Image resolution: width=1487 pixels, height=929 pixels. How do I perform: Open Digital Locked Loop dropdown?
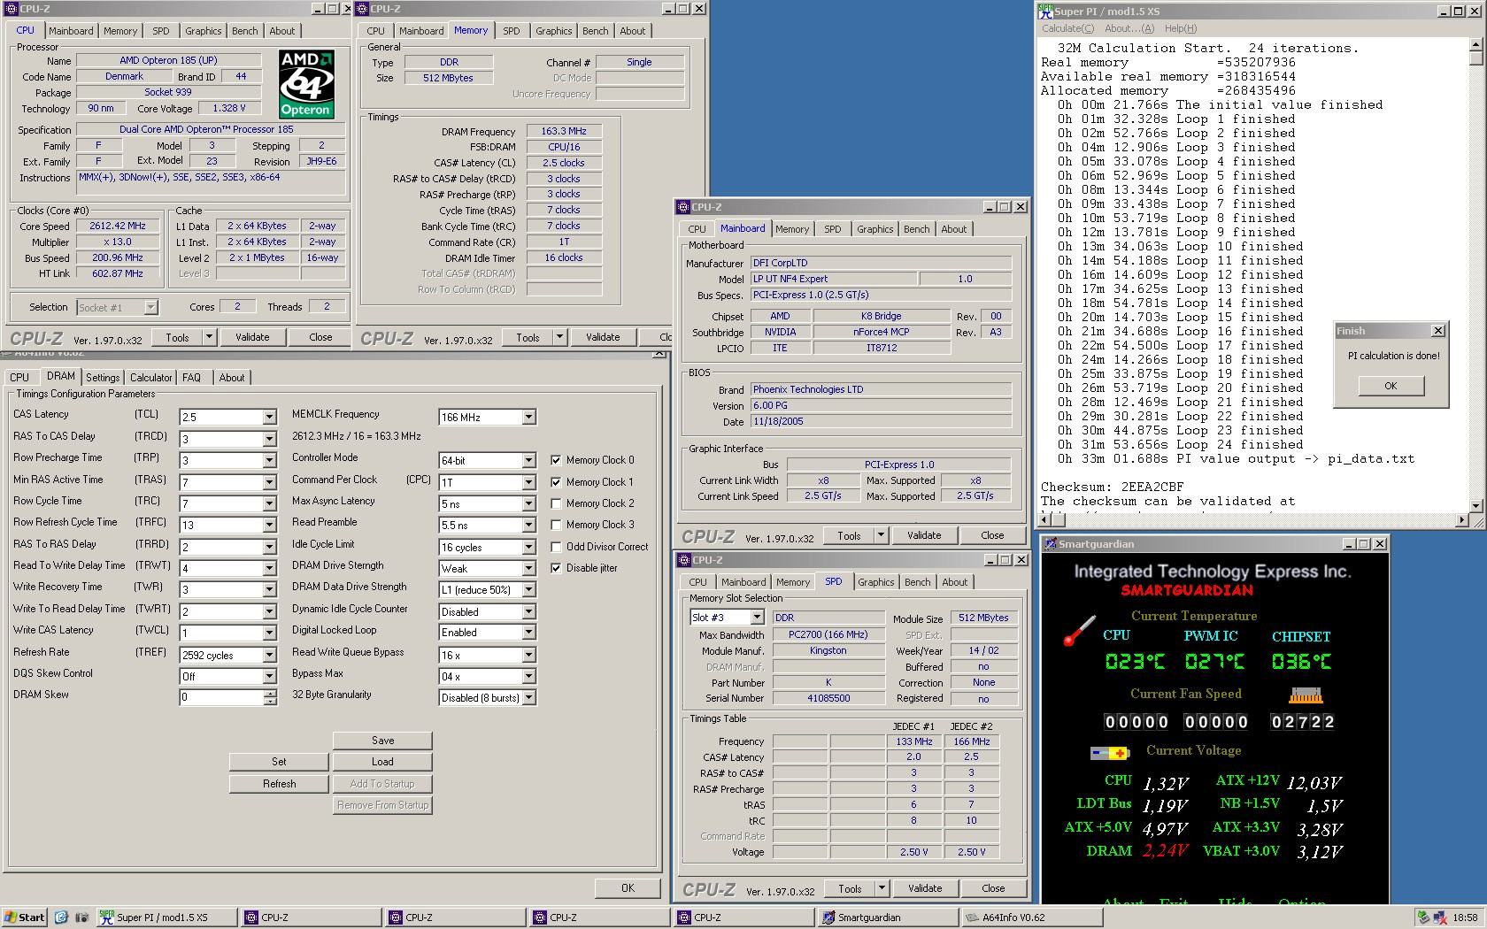[528, 633]
